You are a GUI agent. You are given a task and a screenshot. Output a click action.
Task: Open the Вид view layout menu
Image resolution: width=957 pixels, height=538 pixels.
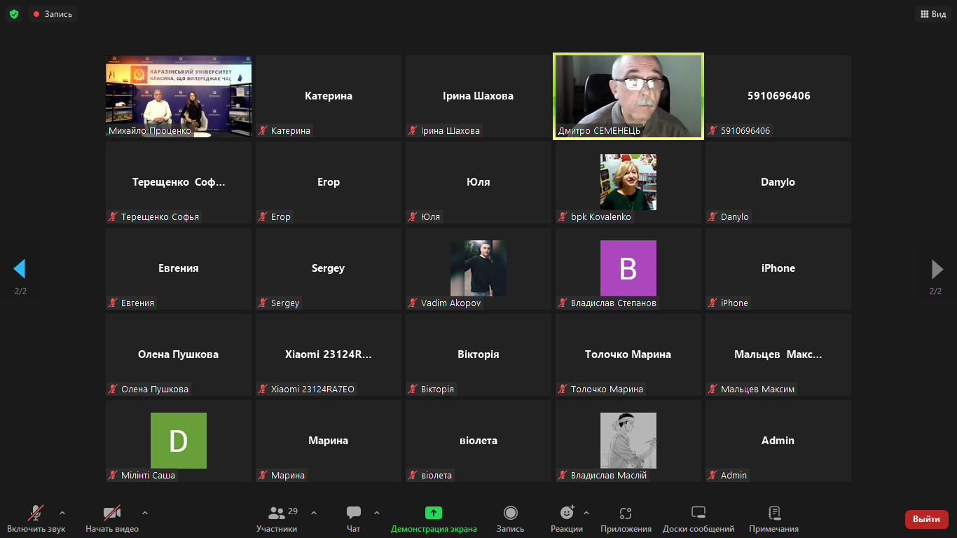[x=932, y=14]
